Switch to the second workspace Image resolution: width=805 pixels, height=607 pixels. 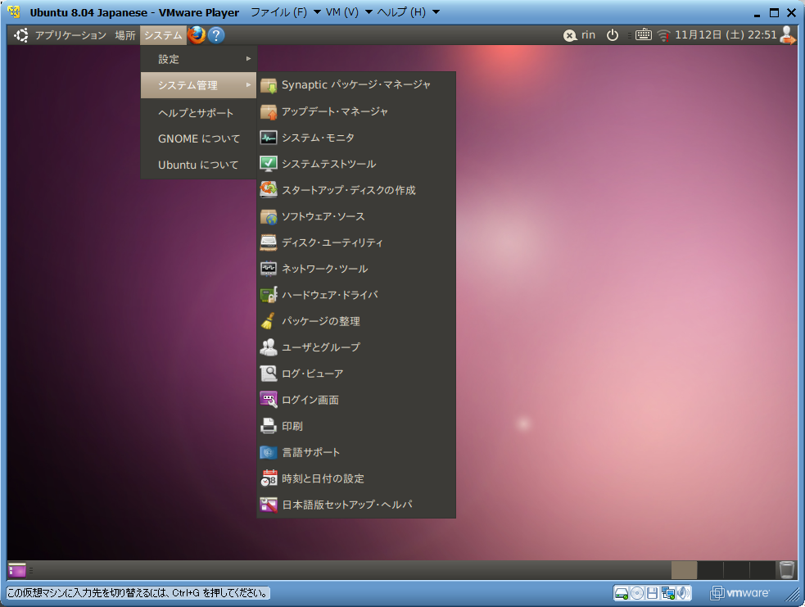(x=711, y=570)
